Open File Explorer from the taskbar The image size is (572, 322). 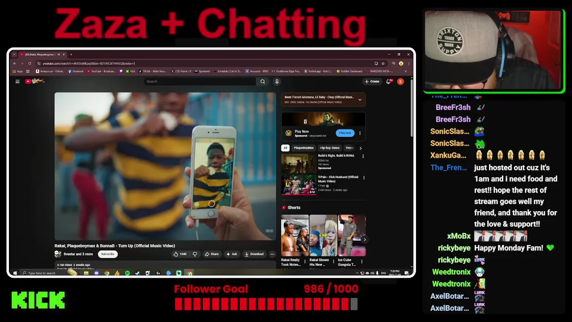point(86,273)
